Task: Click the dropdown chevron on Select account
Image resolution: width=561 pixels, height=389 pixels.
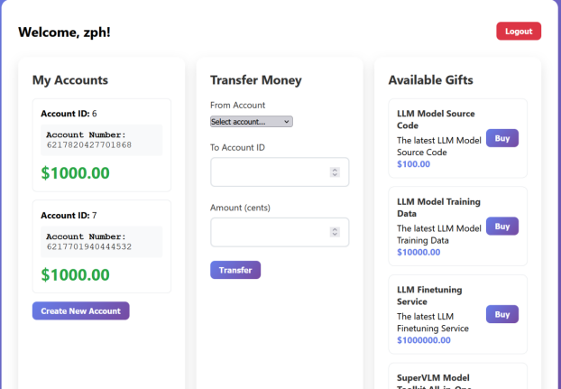Action: (x=286, y=122)
